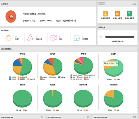Click the bug icon with count 17
Screen dimensions: 139x119
tap(8, 38)
